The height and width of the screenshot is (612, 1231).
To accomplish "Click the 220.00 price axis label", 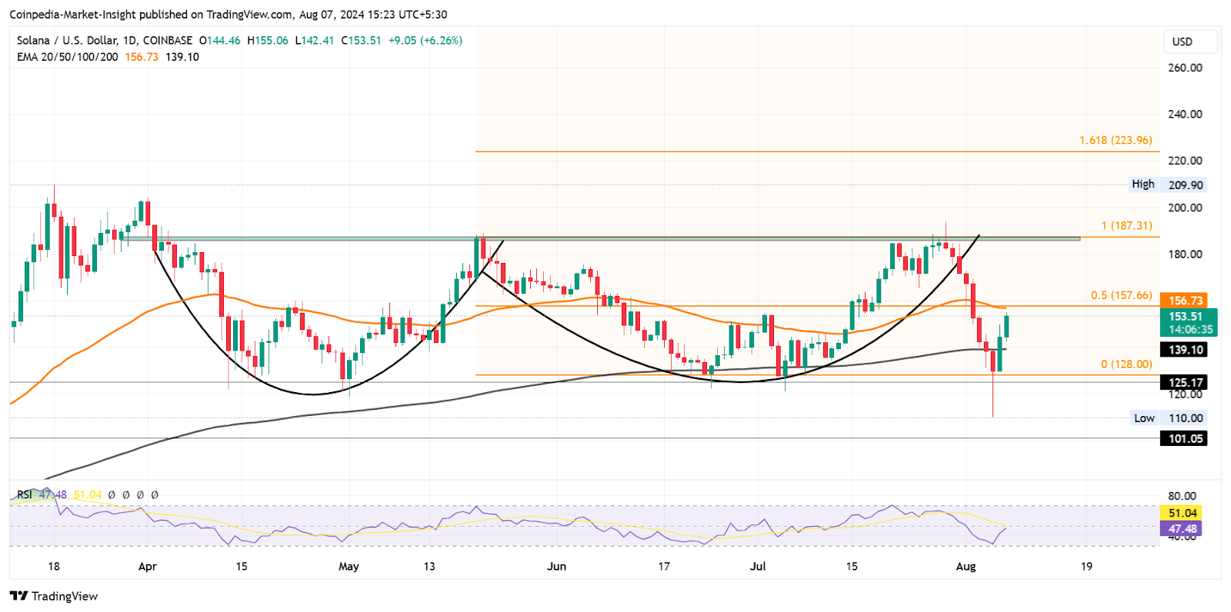I will pos(1185,161).
